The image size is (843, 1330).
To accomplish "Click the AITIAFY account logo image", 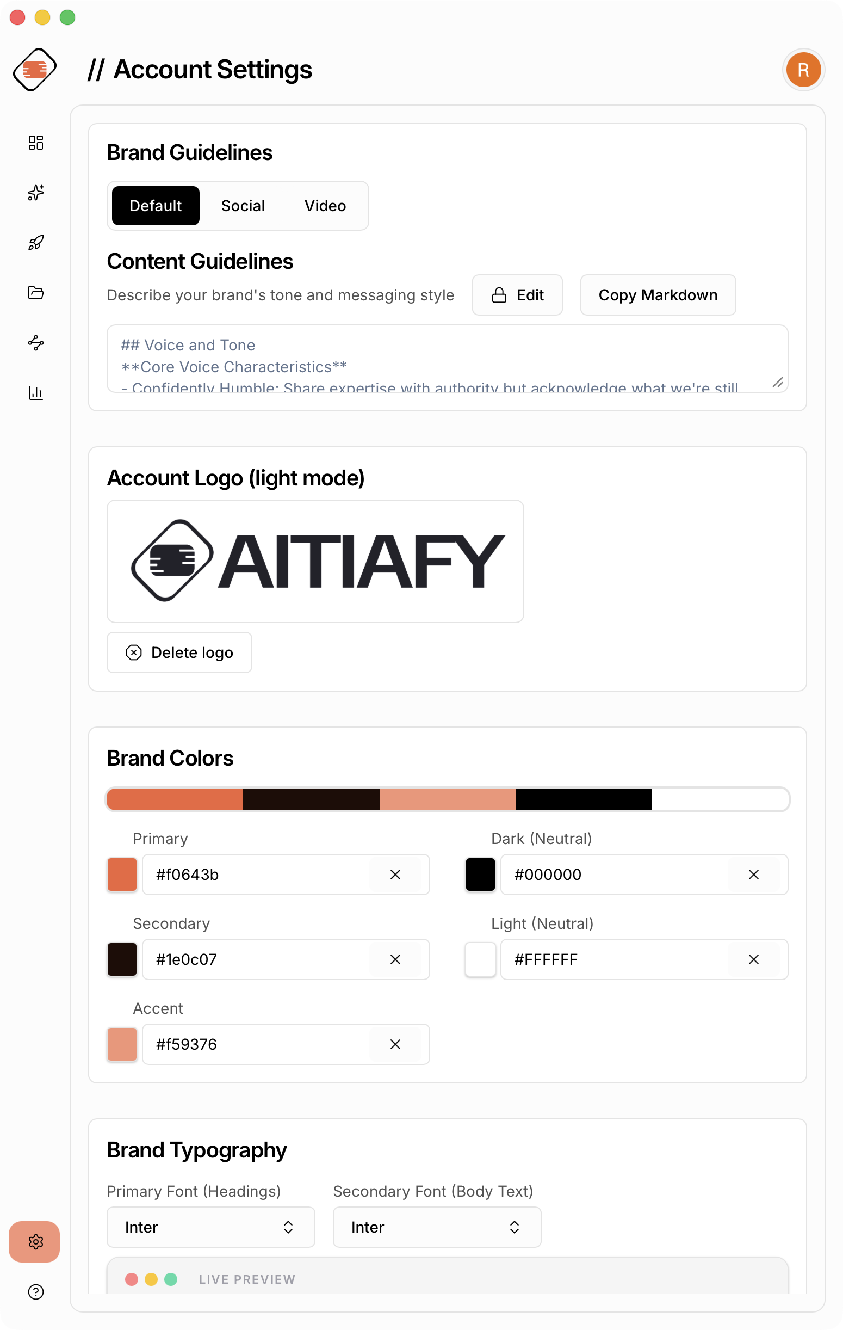I will [315, 561].
